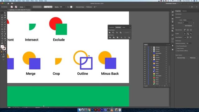Select the Hand tool

(x=2, y=43)
